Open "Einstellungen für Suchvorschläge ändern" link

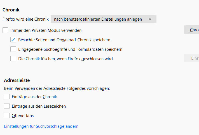[41, 126]
